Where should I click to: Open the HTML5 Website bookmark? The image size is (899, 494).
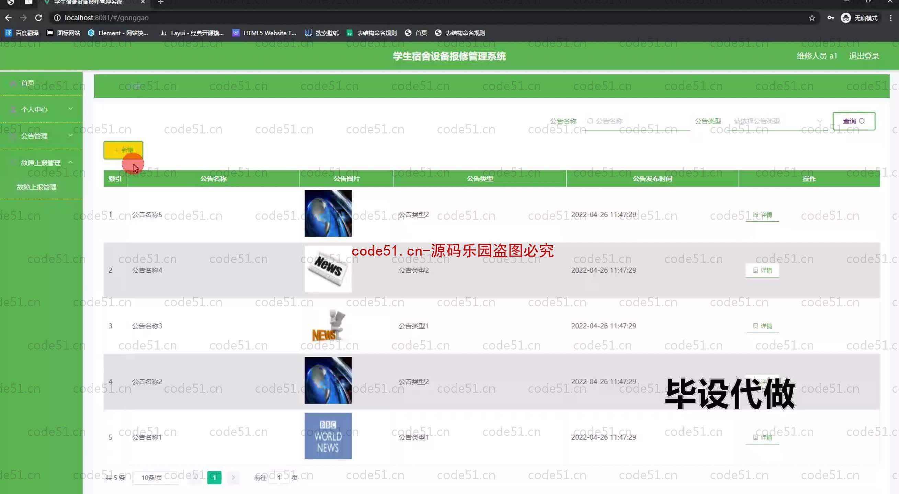pos(264,33)
